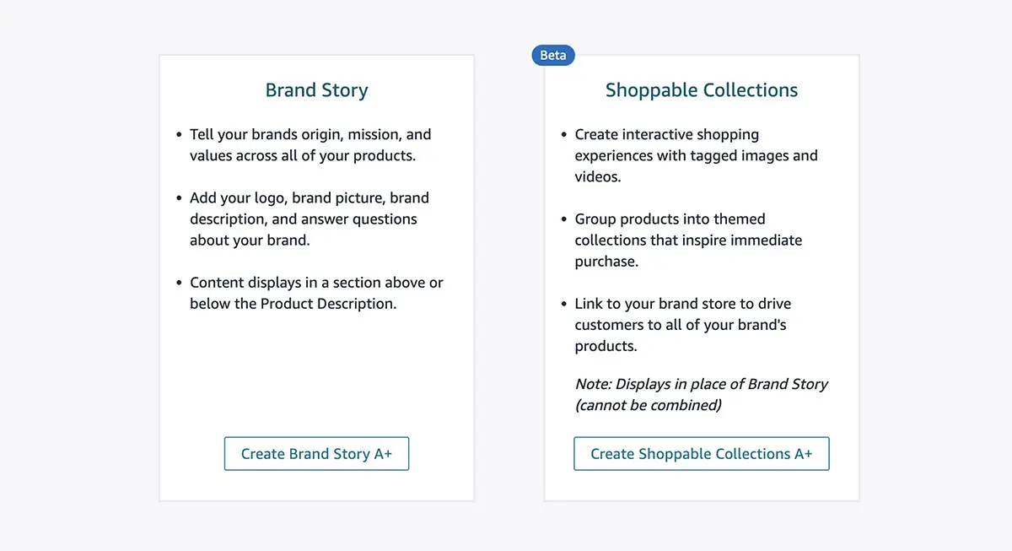Click the bullet about tagged images and videos
1012x551 pixels.
696,155
